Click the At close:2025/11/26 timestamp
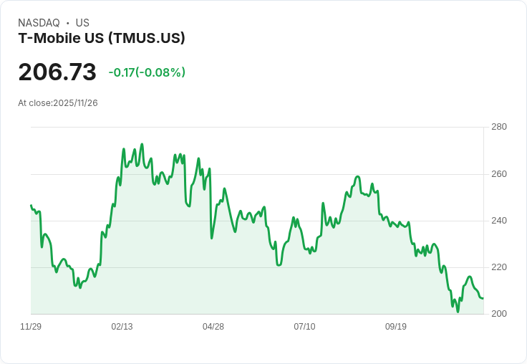Viewport: 527px width, 364px height. 58,103
